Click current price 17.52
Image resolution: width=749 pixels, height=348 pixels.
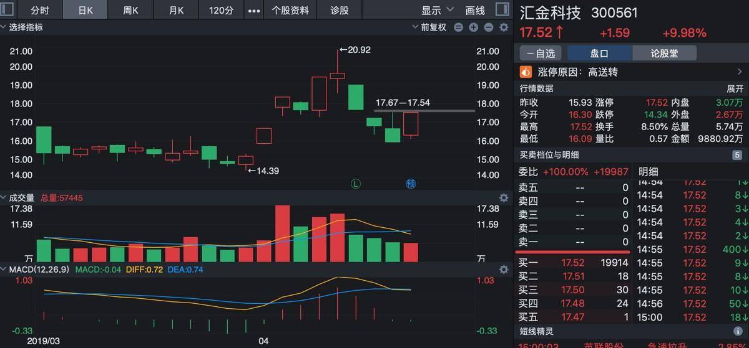[x=536, y=33]
